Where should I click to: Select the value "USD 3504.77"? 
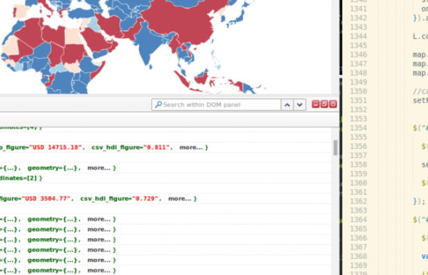(46, 199)
